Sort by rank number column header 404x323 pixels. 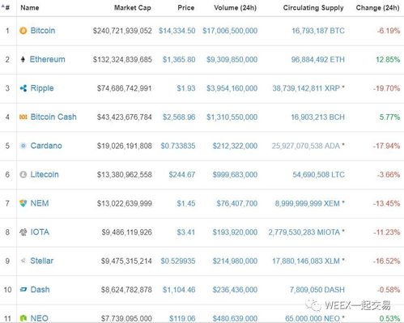[x=6, y=7]
